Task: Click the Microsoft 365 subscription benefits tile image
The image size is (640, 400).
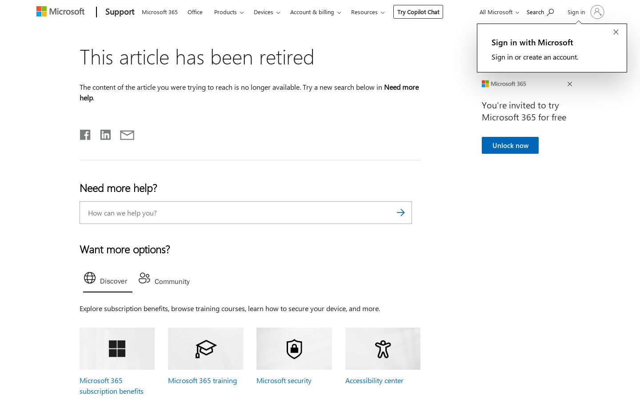Action: 117,348
